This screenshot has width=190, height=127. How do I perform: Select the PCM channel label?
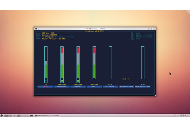point(94,87)
